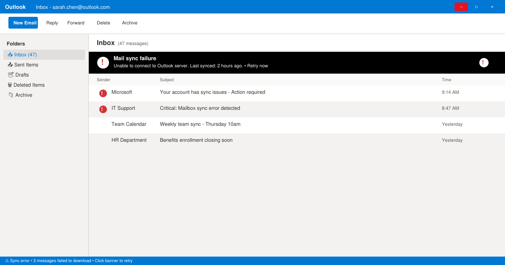This screenshot has height=265, width=505.
Task: Click the Drafts folder icon
Action: coord(11,75)
